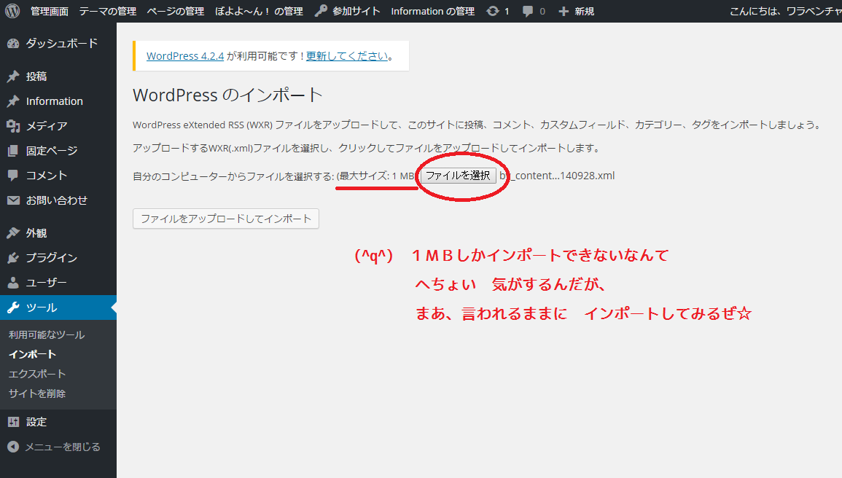Click the settings icon beside 設定

click(x=13, y=422)
